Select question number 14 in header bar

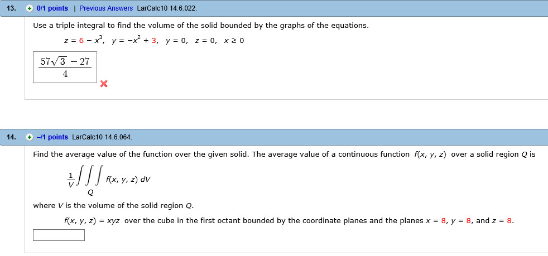11,137
